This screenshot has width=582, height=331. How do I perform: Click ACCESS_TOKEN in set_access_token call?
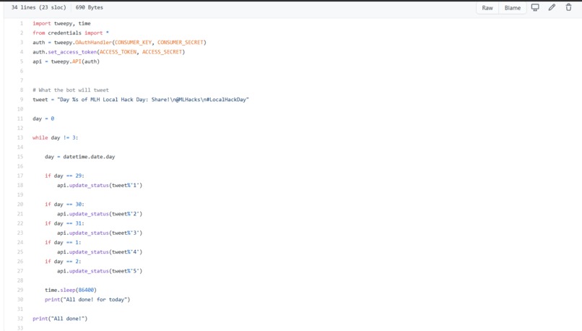click(x=118, y=52)
